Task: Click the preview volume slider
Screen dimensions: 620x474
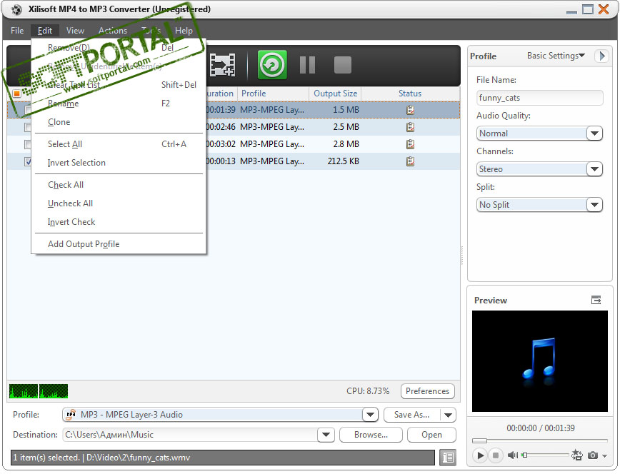Action: [x=545, y=455]
